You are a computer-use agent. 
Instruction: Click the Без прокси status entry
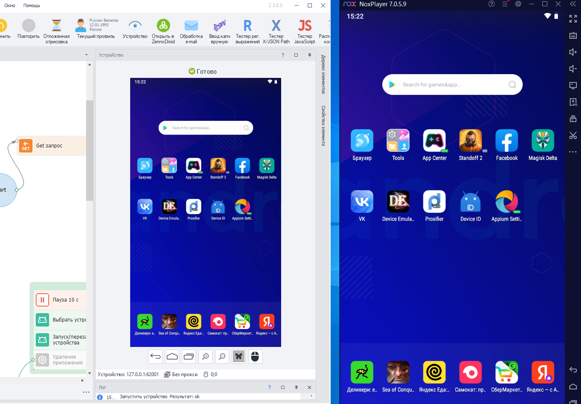(181, 374)
